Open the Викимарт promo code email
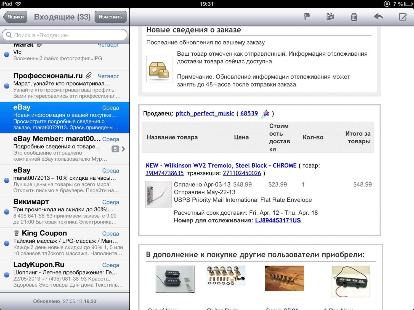 65,212
